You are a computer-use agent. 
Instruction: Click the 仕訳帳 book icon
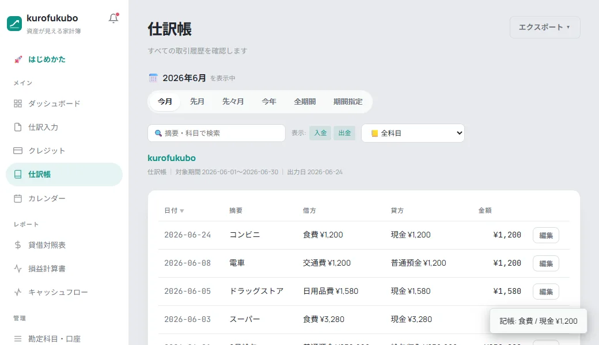tap(18, 174)
